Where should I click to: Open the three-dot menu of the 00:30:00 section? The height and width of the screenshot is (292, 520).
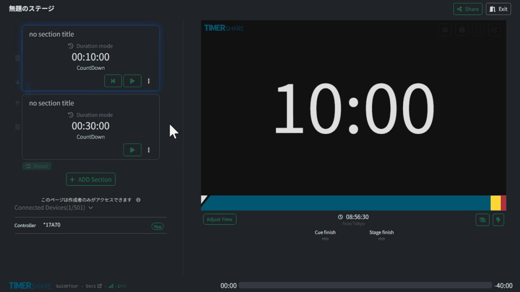click(x=149, y=150)
